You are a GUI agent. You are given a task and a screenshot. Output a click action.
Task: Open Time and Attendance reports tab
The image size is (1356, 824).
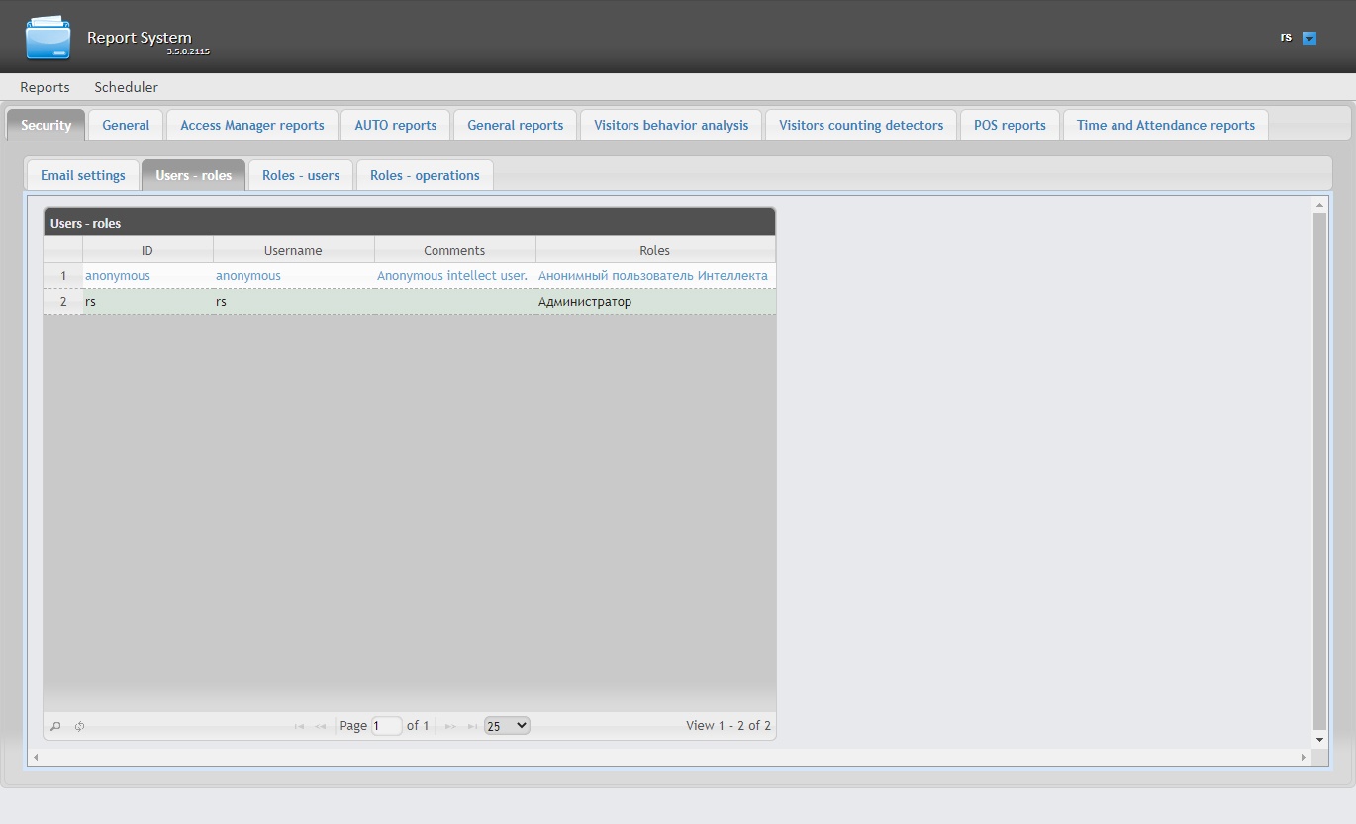tap(1166, 125)
